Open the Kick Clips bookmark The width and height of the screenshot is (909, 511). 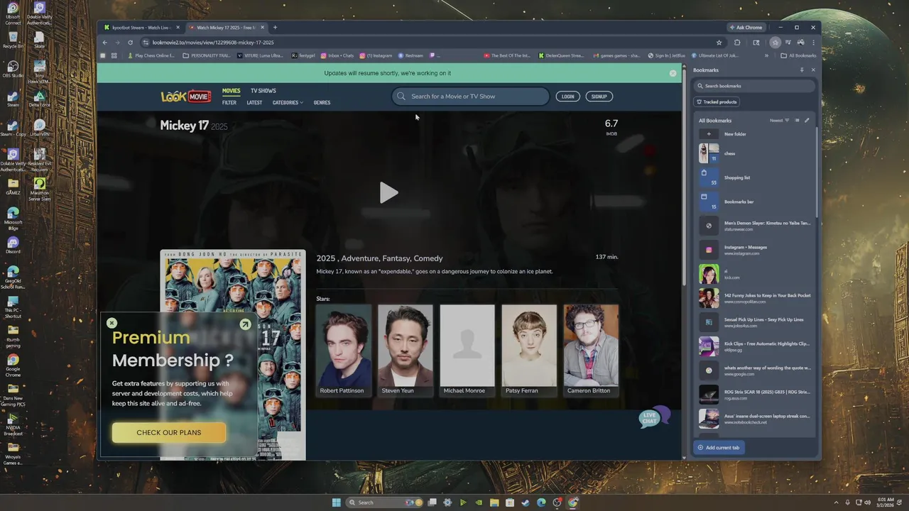(755, 346)
